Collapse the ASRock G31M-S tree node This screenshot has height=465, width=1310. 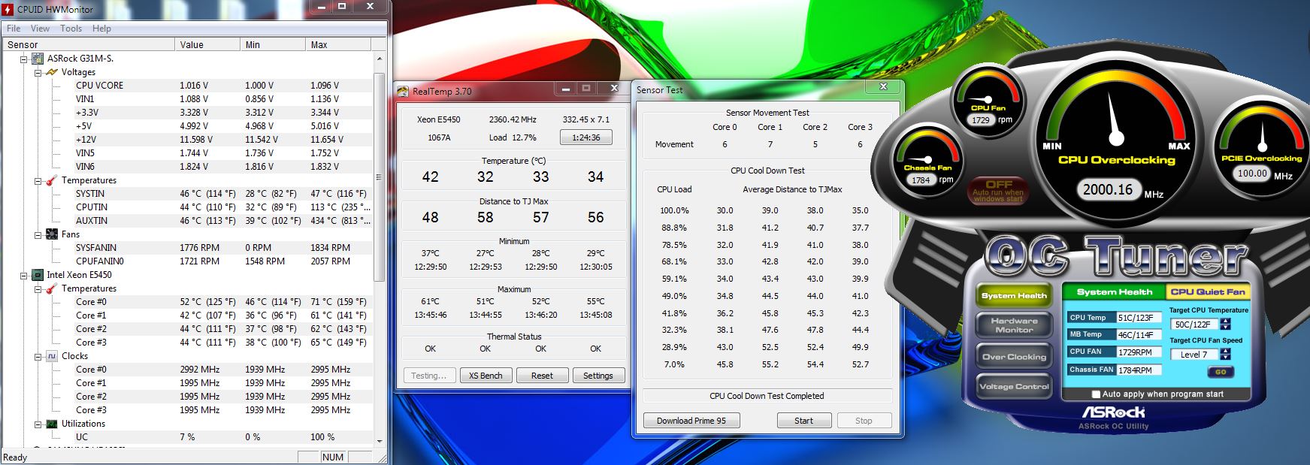coord(23,59)
